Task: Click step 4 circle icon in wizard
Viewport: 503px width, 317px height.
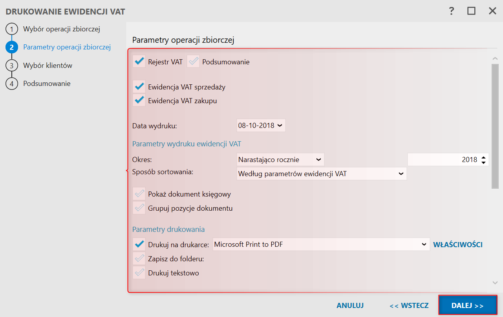Action: click(x=12, y=84)
